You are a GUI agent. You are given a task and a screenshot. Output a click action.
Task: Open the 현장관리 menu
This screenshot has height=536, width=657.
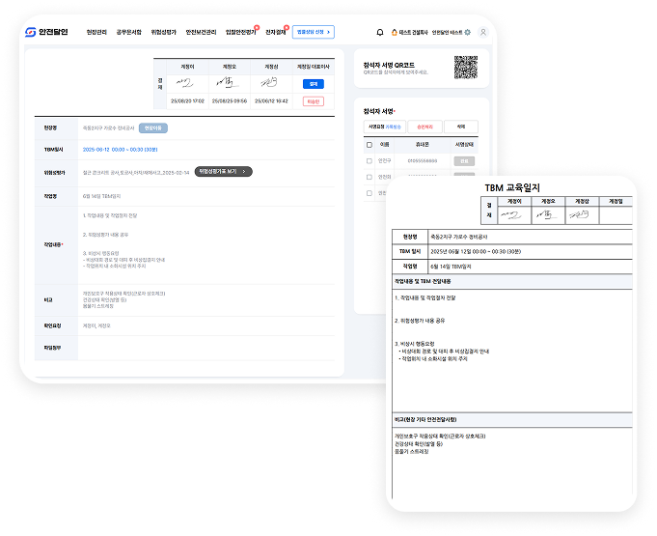pos(96,32)
